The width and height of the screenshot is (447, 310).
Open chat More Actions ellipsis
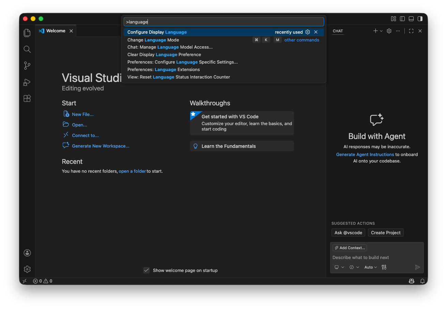tap(398, 31)
